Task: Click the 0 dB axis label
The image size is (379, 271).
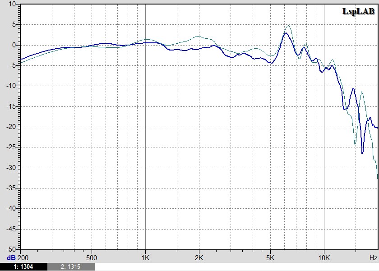Action: (x=14, y=45)
